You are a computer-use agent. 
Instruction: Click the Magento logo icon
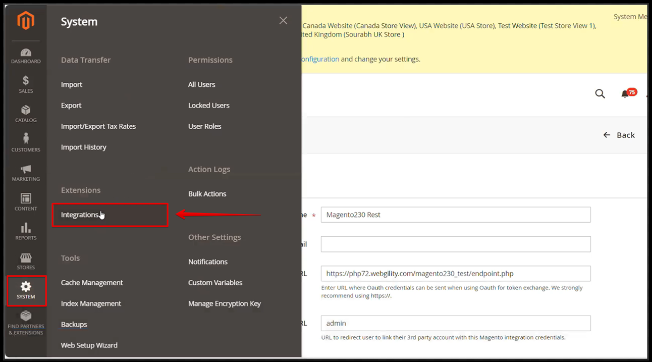tap(26, 21)
